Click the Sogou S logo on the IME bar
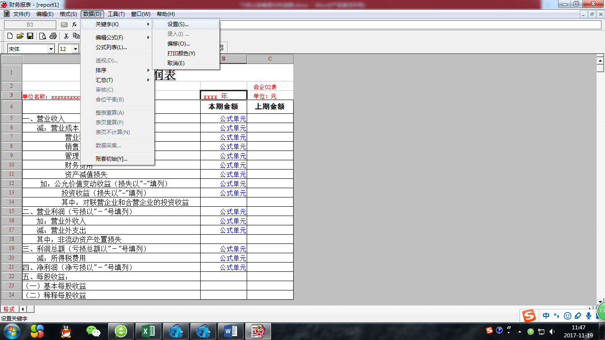The image size is (605, 340). [x=528, y=316]
